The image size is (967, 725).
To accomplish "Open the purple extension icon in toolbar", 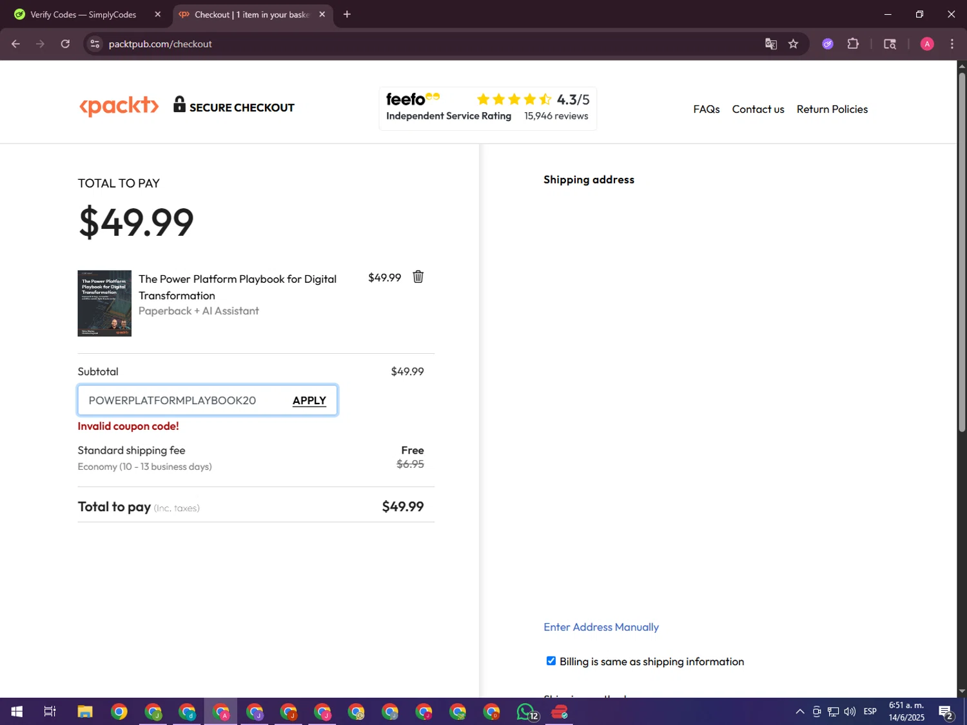I will click(x=828, y=44).
